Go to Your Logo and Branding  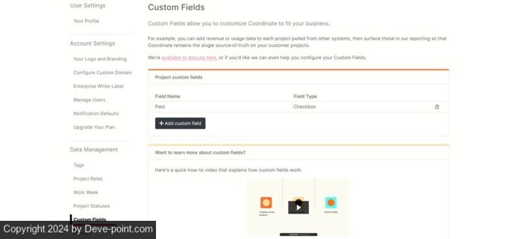[100, 59]
